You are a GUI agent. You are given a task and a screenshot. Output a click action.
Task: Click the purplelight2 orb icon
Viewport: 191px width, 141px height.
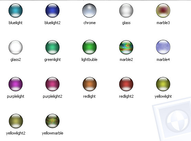(52, 84)
